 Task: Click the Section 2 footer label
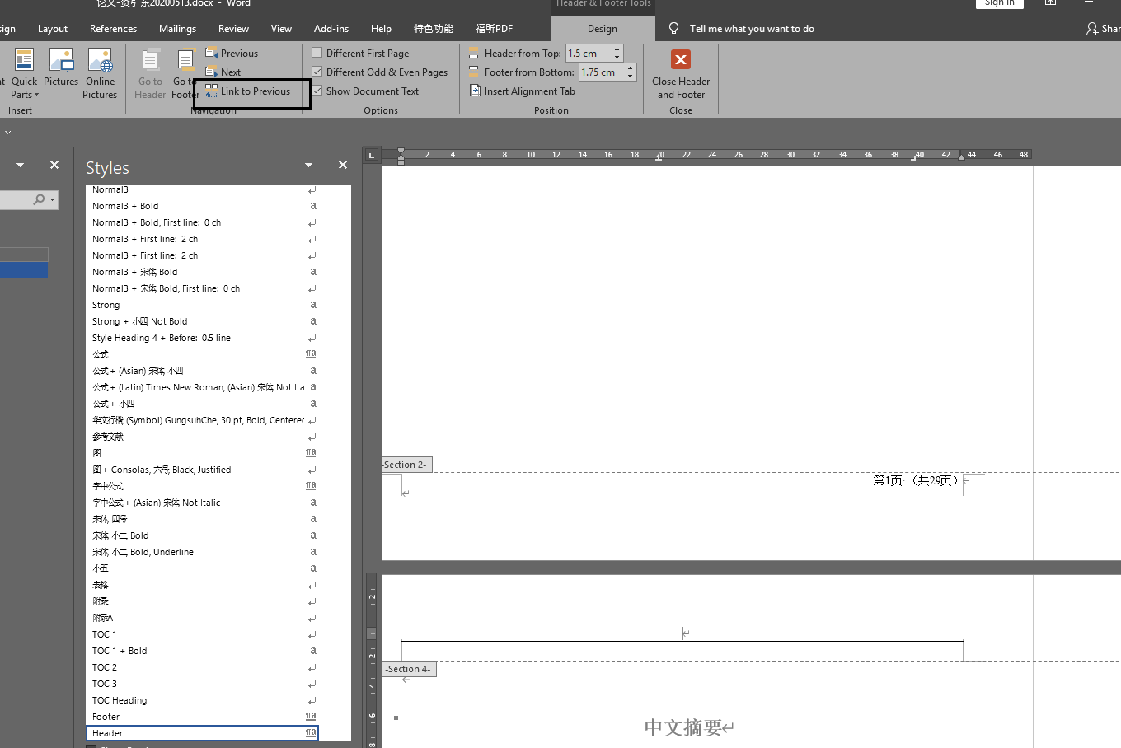tap(406, 465)
